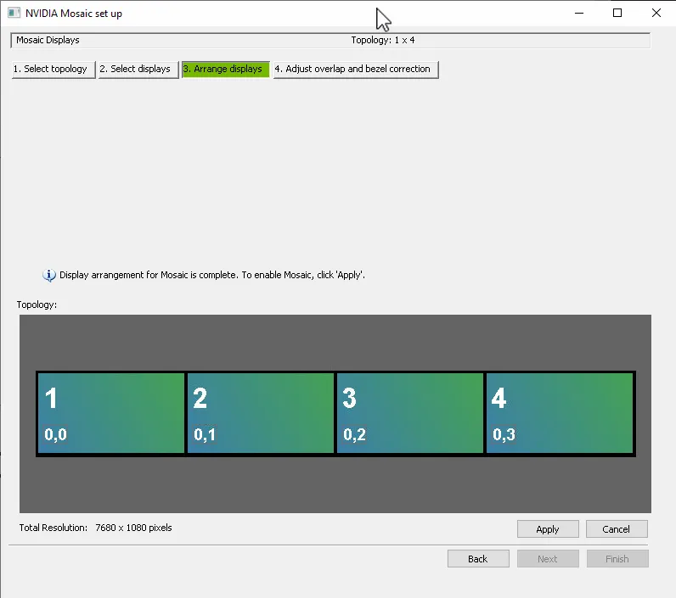
Task: Click the greyed-out Next button
Action: coord(548,559)
